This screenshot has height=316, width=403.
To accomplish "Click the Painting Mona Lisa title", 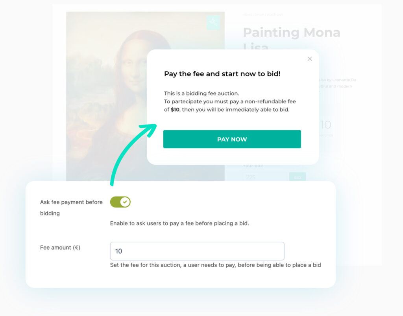I will pyautogui.click(x=291, y=33).
